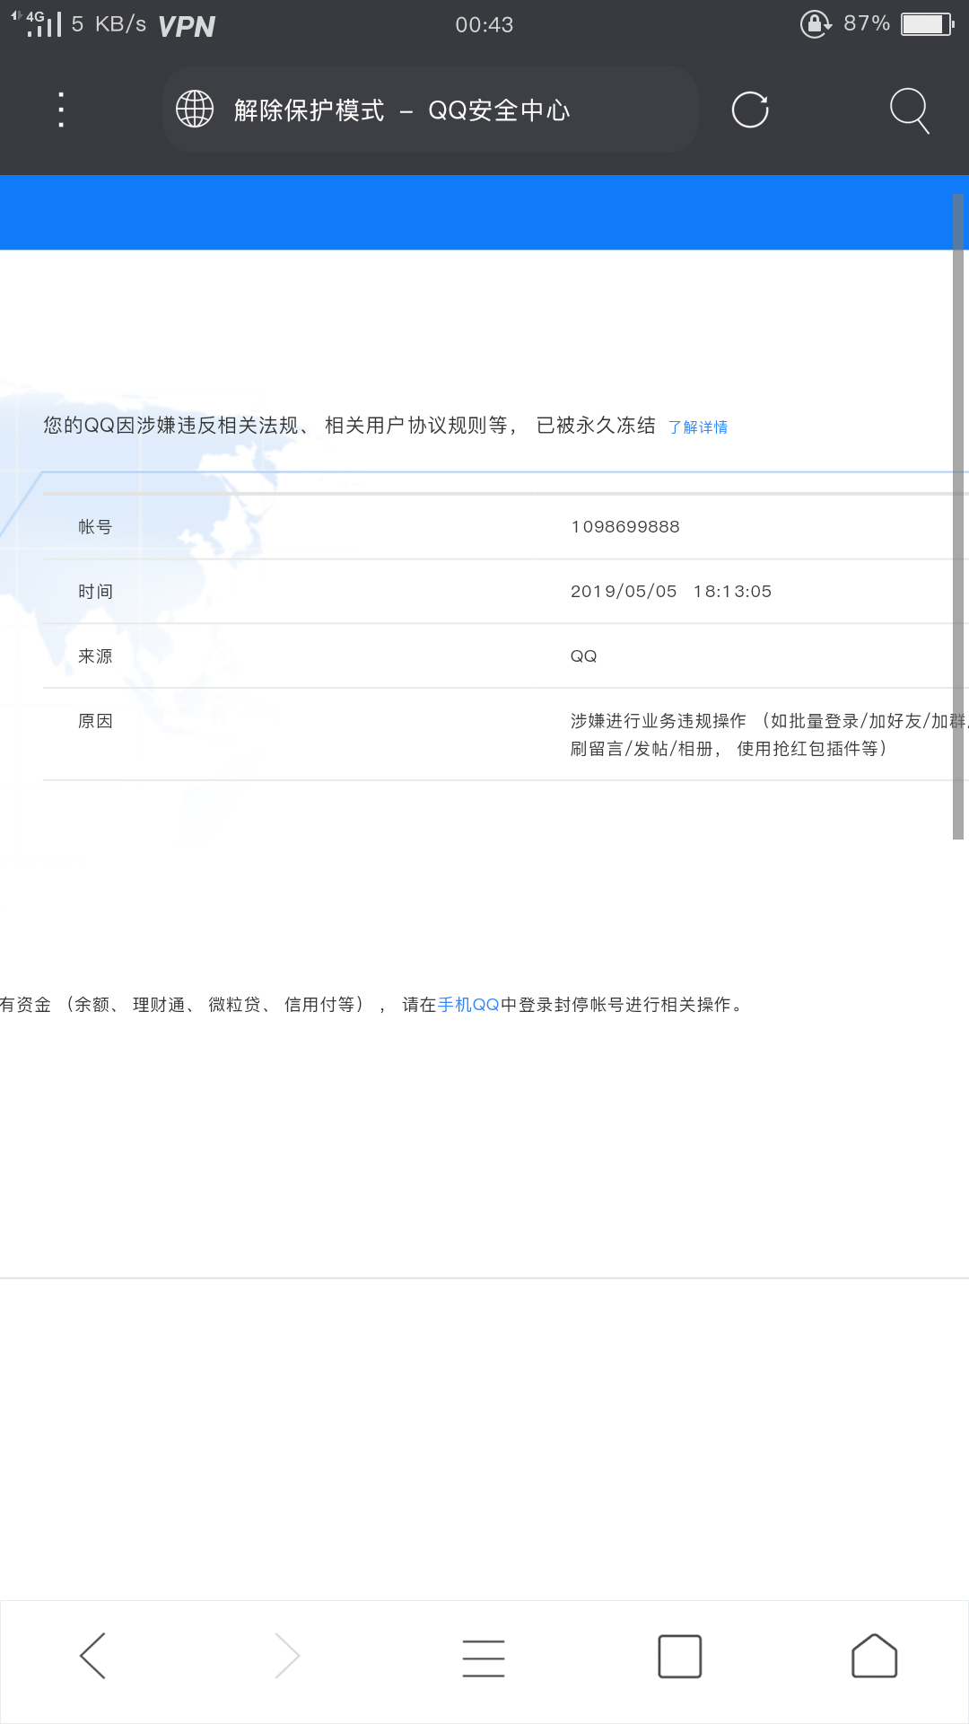Click the 了解详情 link
969x1724 pixels.
[x=698, y=427]
